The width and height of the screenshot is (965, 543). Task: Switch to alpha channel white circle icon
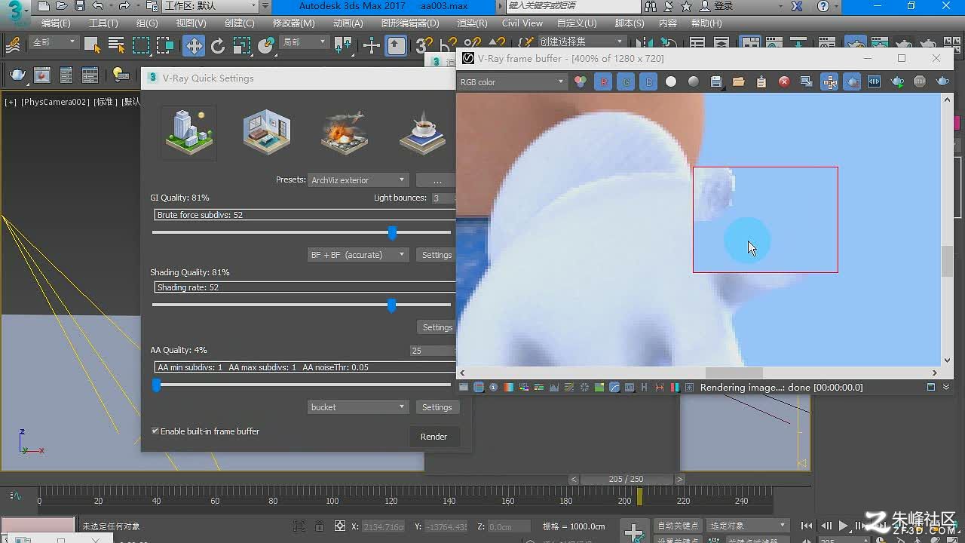[671, 81]
